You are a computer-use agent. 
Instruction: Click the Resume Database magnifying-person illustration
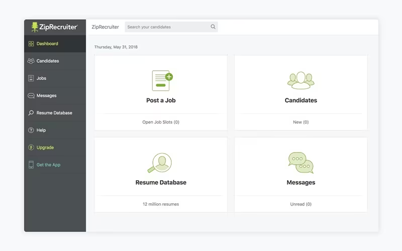click(160, 163)
